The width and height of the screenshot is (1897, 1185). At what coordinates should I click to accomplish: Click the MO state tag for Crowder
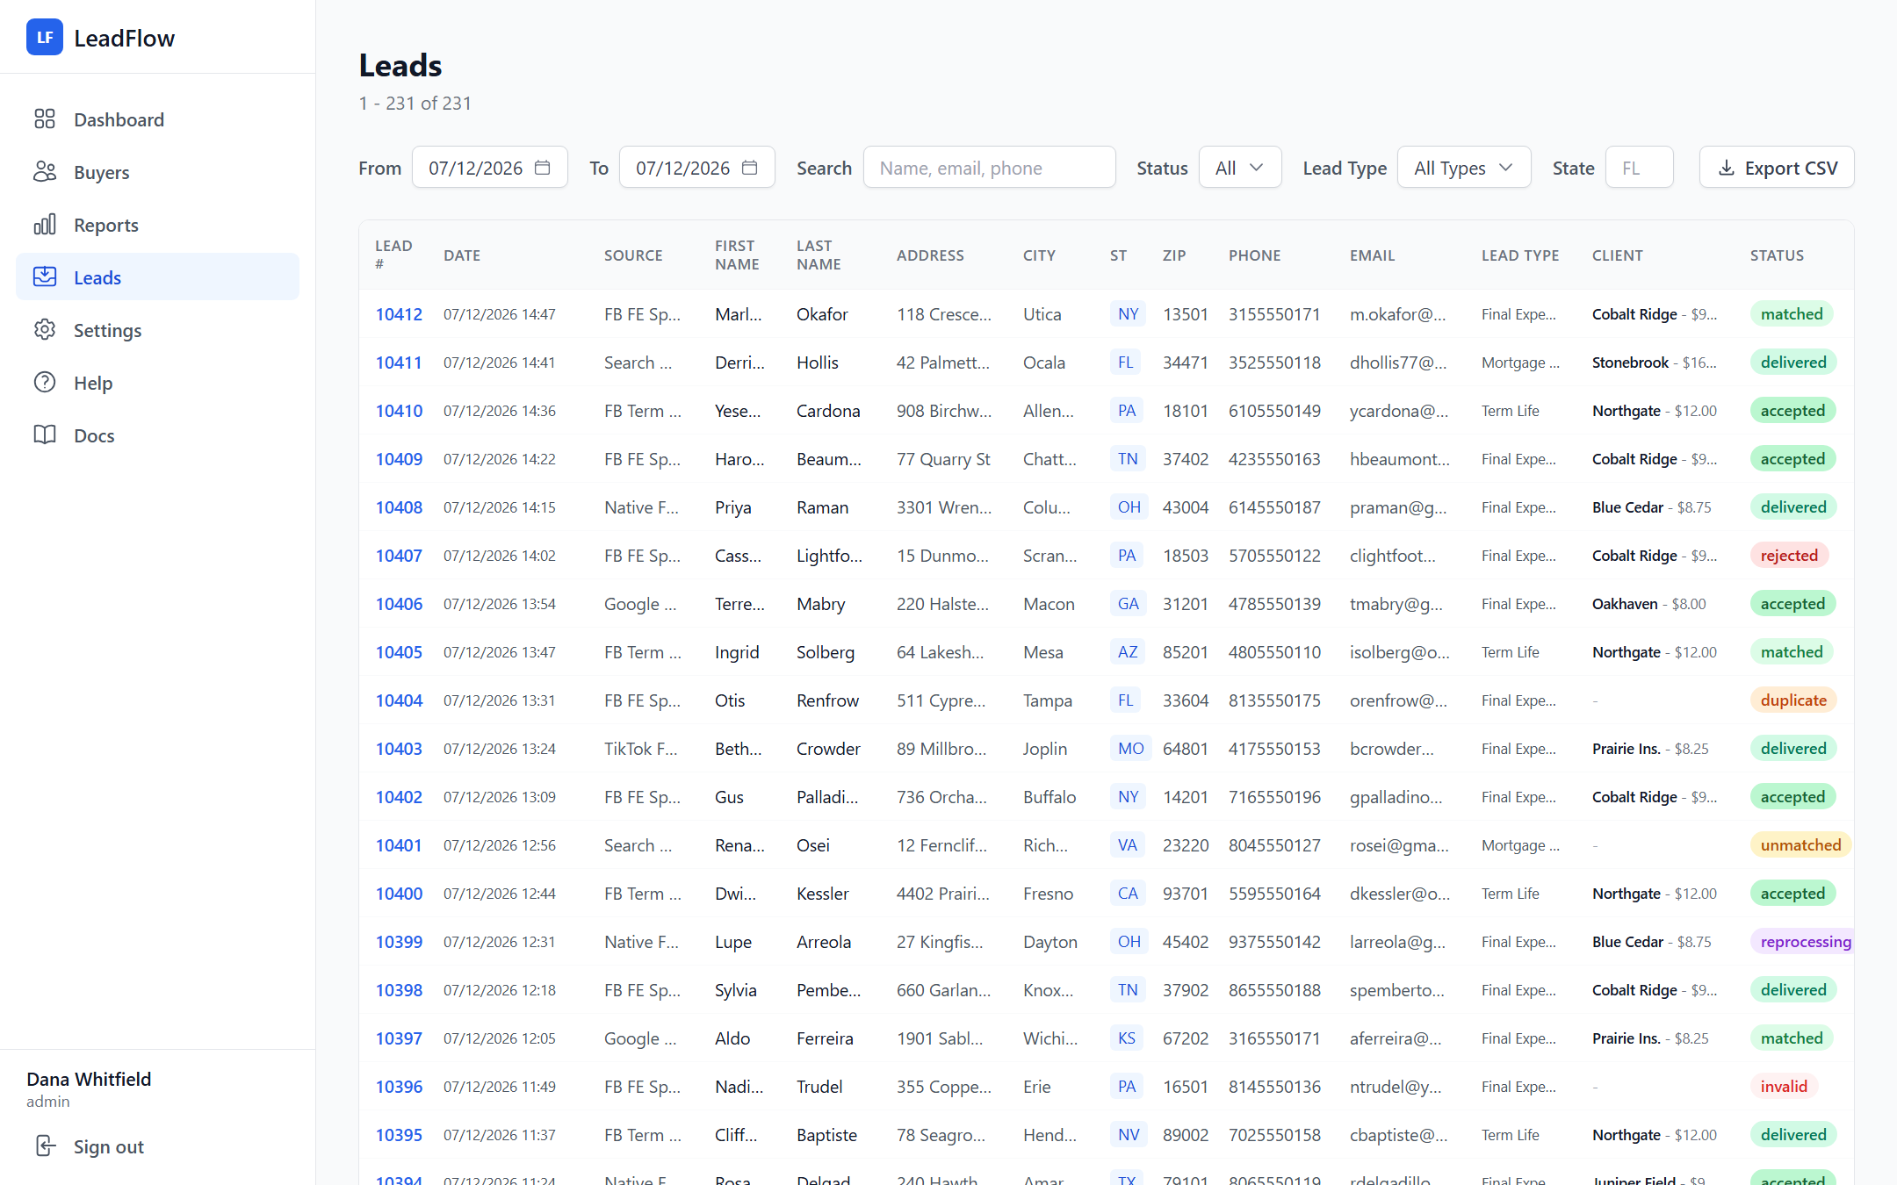(x=1130, y=748)
